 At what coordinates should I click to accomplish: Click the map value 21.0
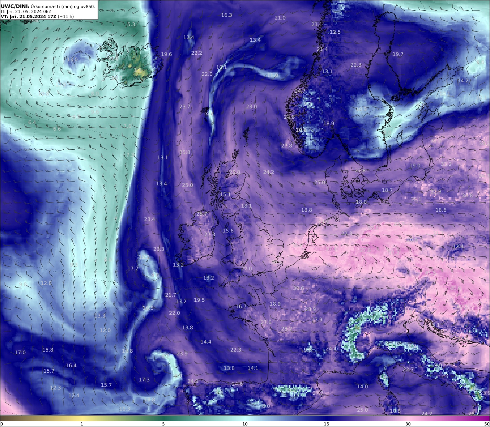click(x=280, y=18)
